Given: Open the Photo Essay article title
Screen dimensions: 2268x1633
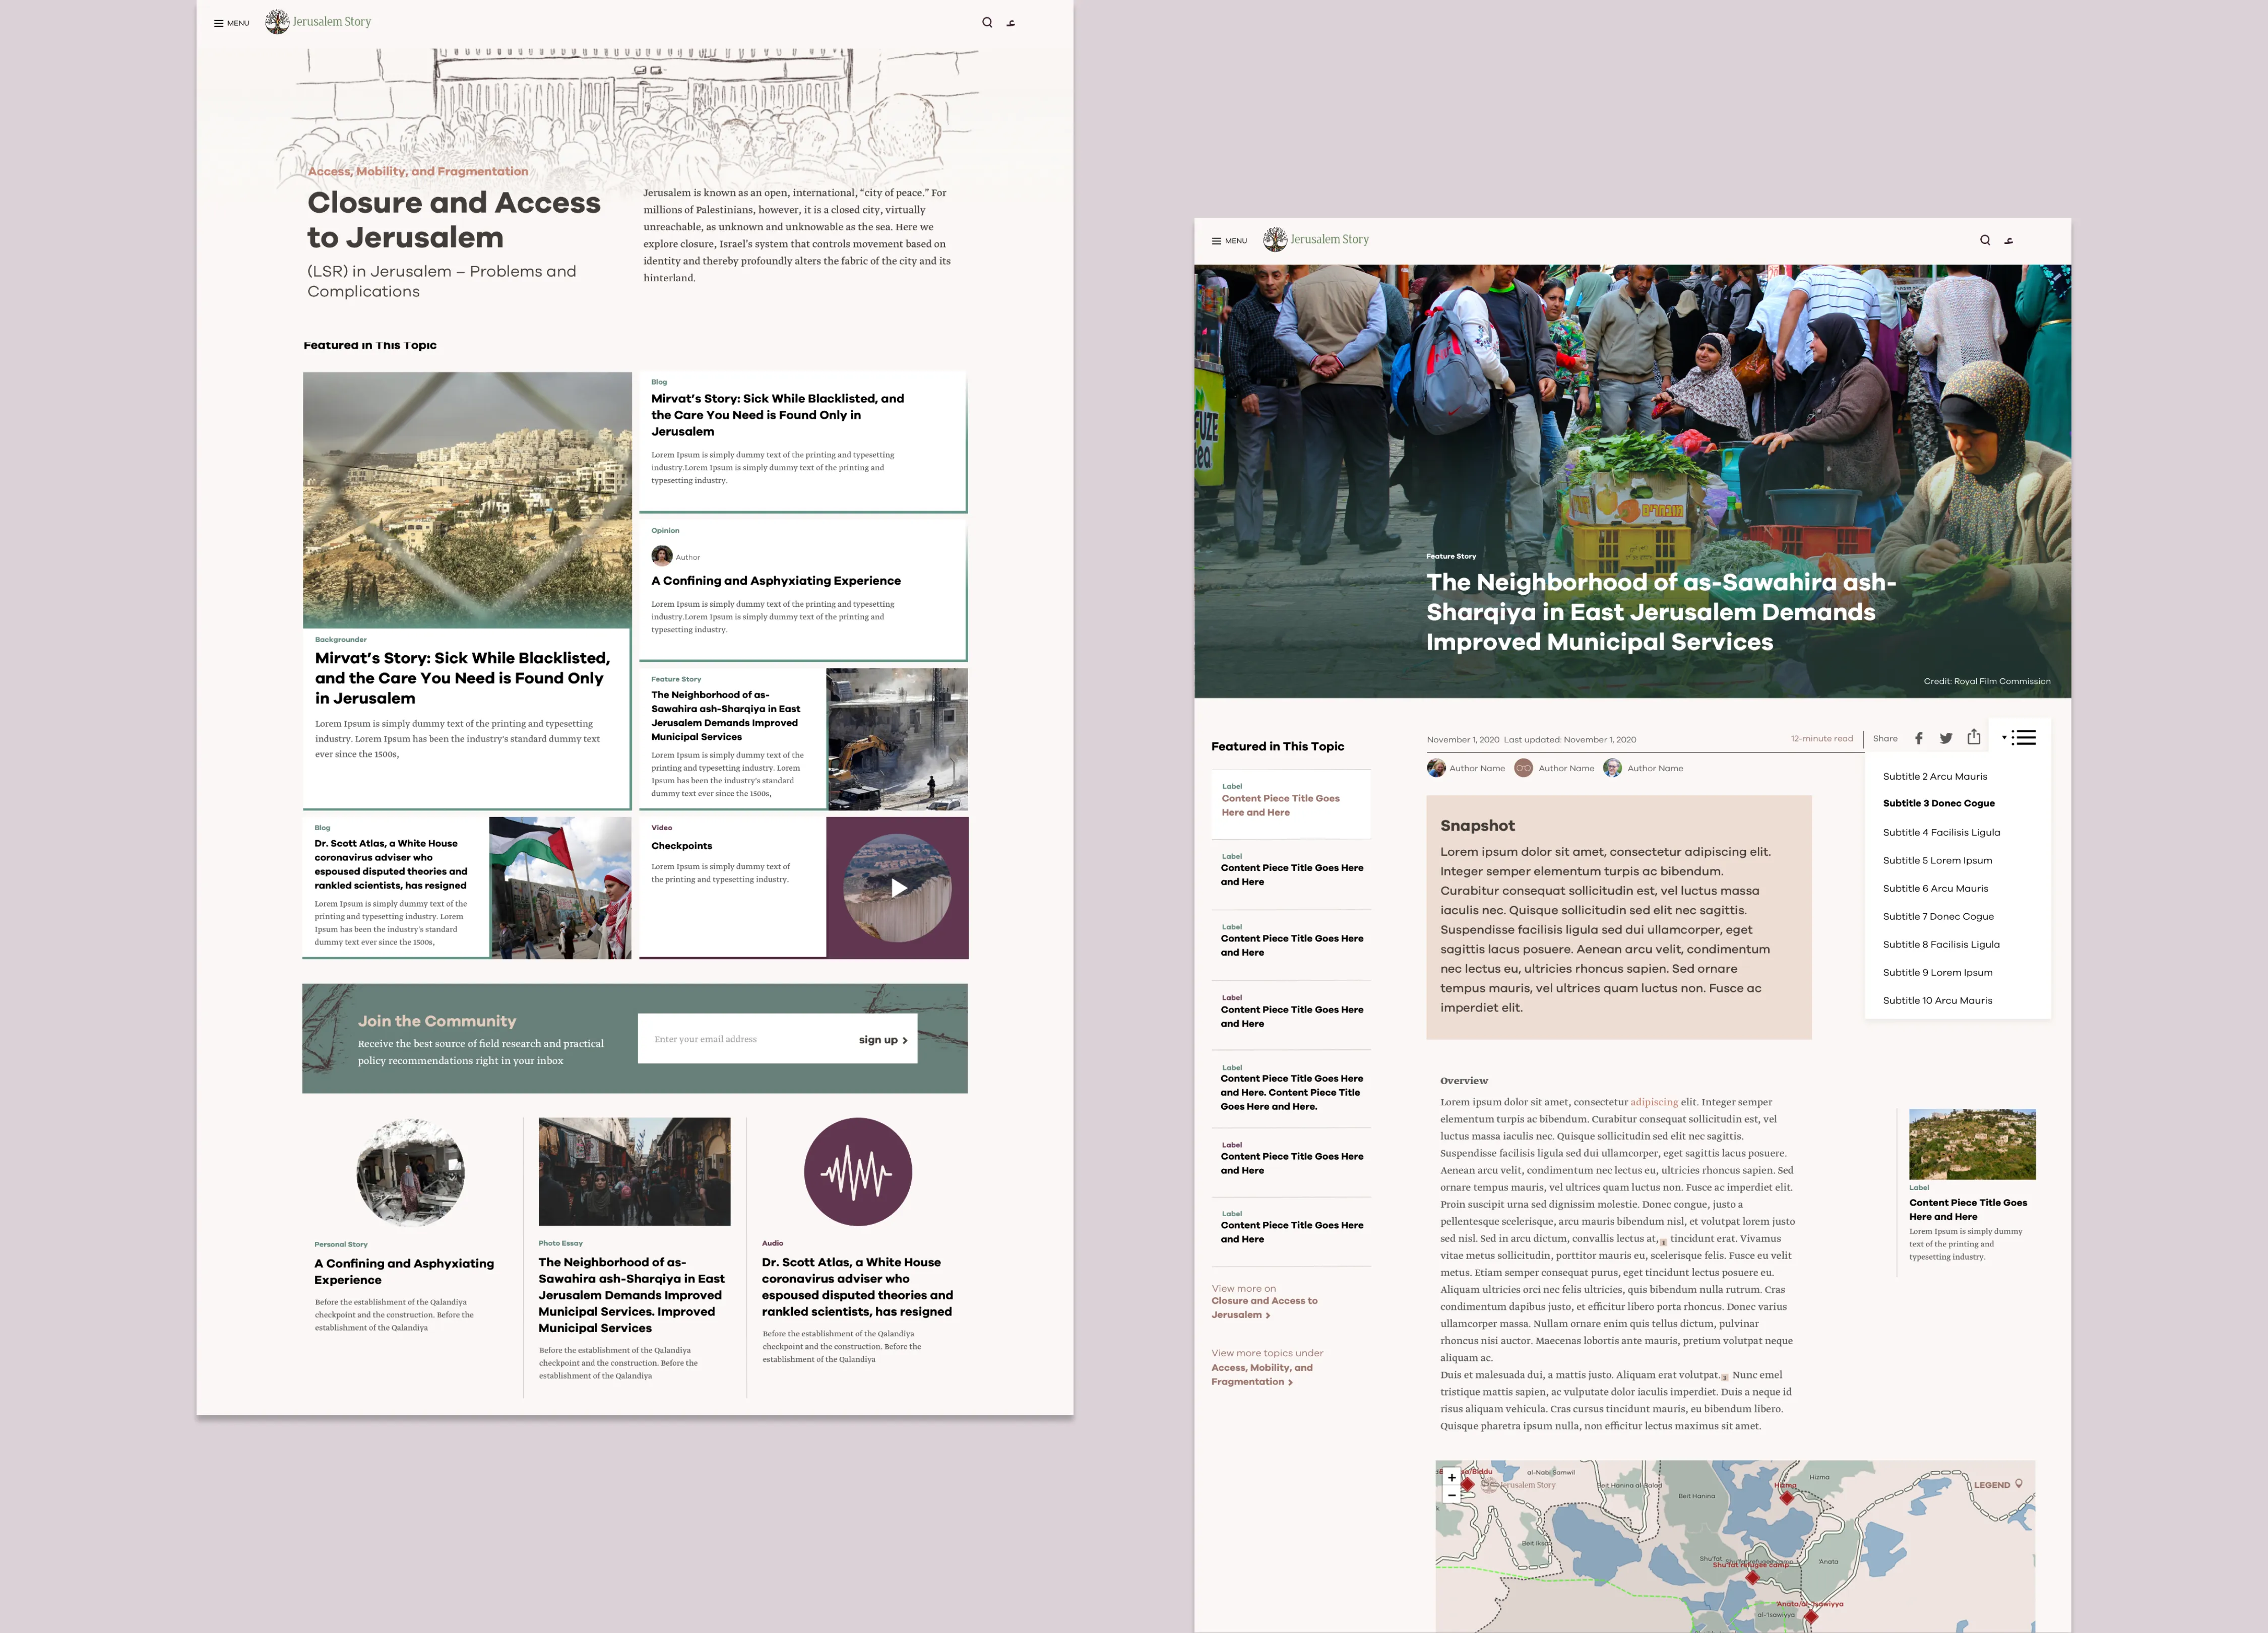Looking at the screenshot, I should point(632,1295).
